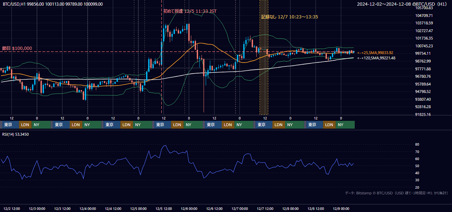The height and width of the screenshot is (212, 452).
Task: Click the 100745.23 price axis label
Action: click(424, 46)
